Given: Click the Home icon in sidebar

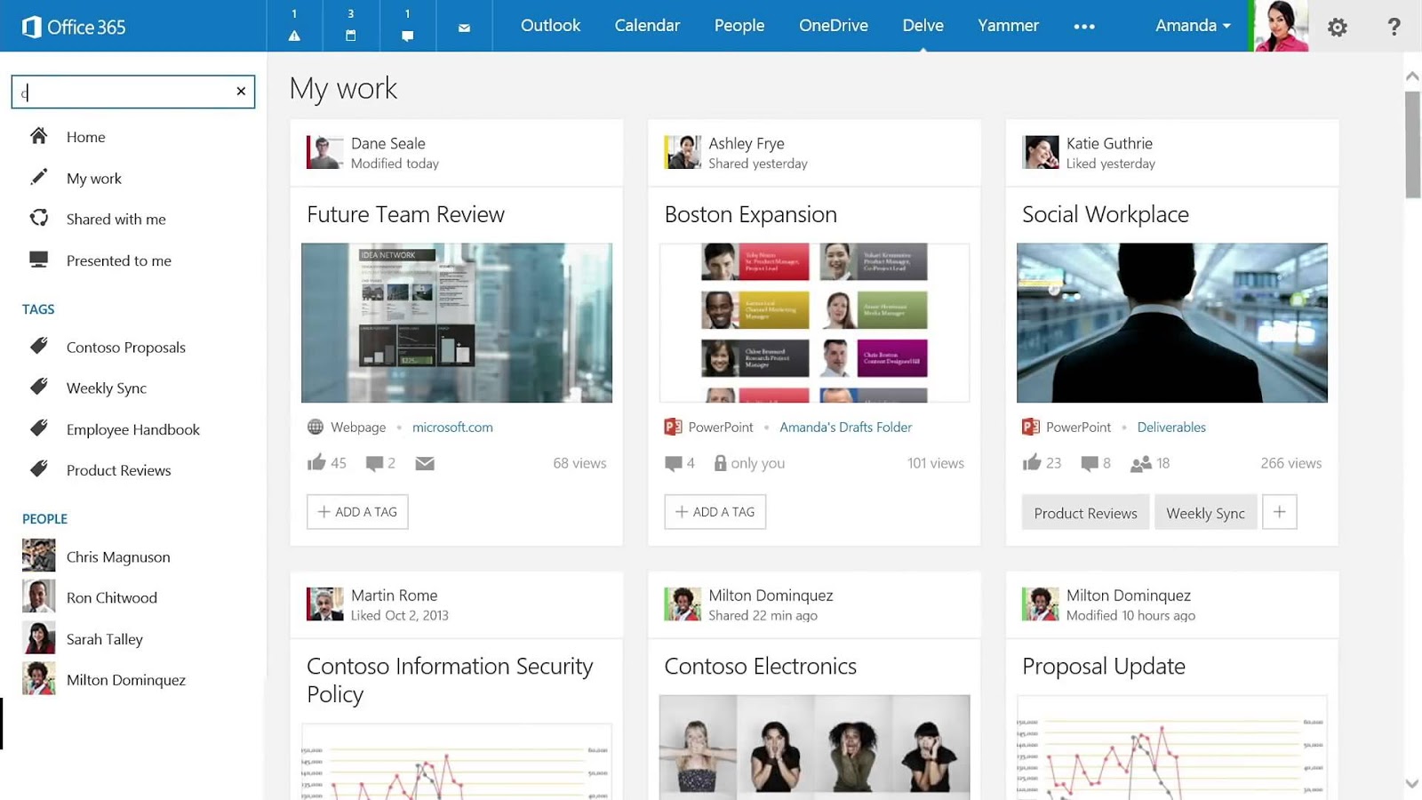Looking at the screenshot, I should click(38, 136).
